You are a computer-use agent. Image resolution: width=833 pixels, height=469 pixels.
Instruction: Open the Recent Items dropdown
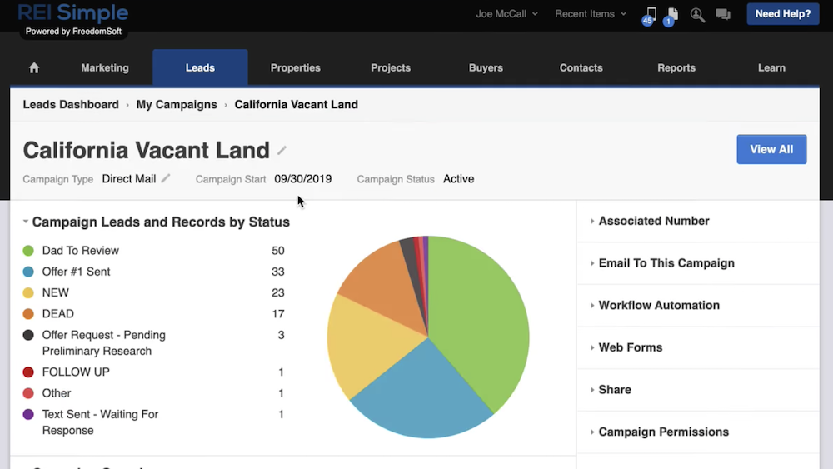pyautogui.click(x=591, y=14)
